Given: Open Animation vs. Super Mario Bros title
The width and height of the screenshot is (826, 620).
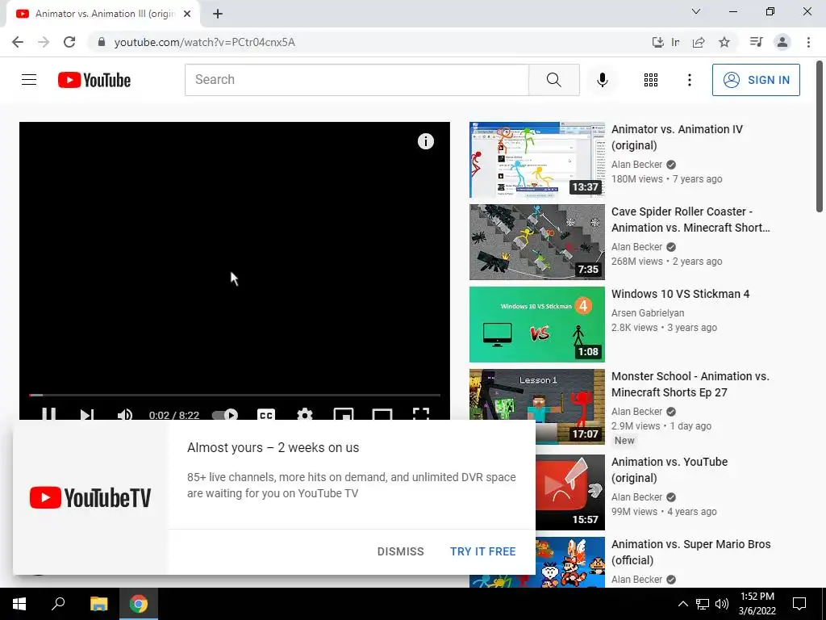Looking at the screenshot, I should [x=690, y=551].
